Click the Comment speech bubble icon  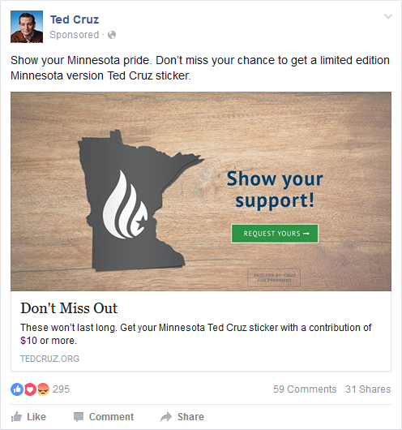pyautogui.click(x=79, y=417)
